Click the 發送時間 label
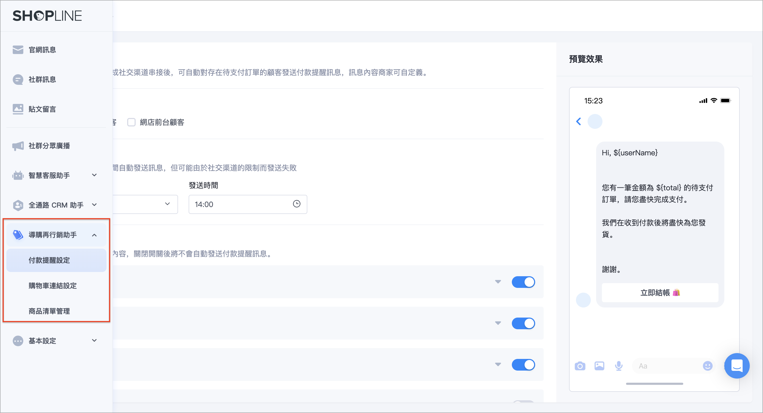This screenshot has width=763, height=413. pos(203,186)
